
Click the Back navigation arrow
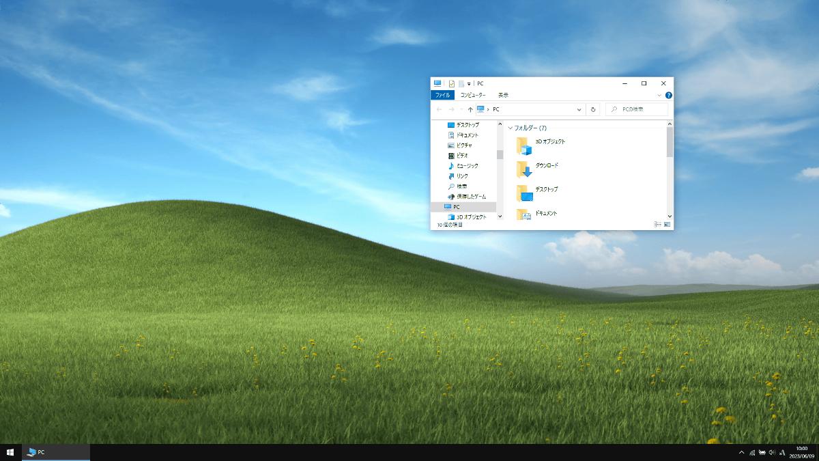(440, 109)
